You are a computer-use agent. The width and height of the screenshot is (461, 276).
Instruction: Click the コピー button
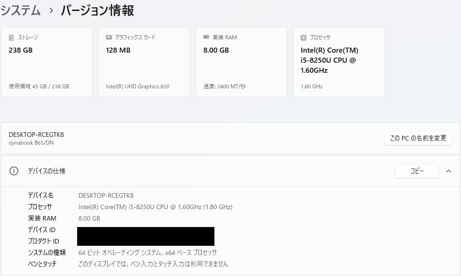click(416, 171)
